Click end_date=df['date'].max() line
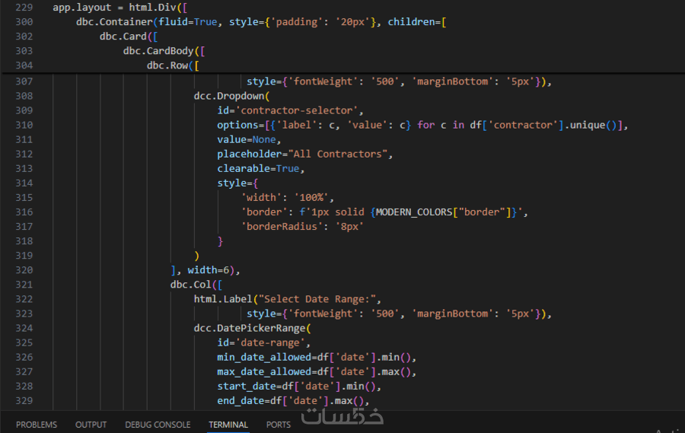 click(293, 401)
